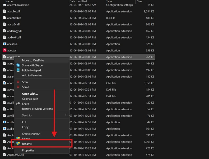209x159 pixels.
Task: Click the atieah64 application icon
Action: [x=4, y=44]
